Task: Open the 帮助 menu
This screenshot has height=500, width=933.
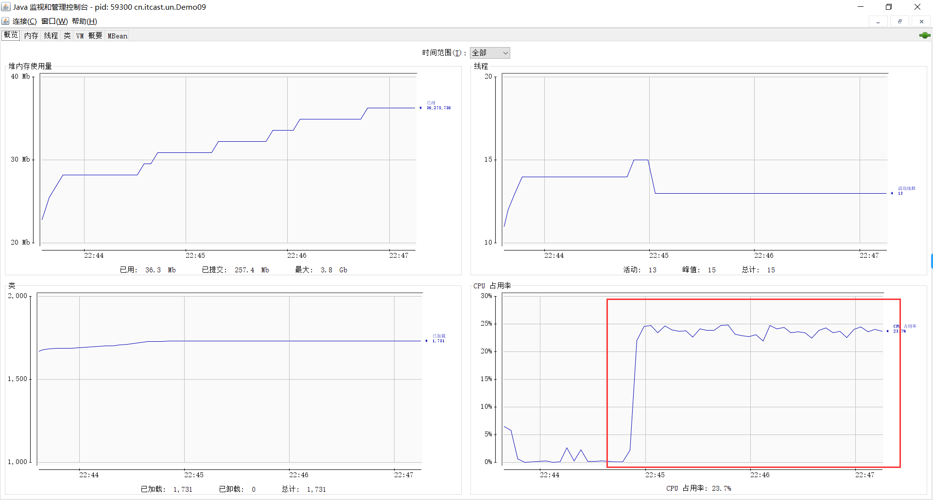Action: coord(85,21)
